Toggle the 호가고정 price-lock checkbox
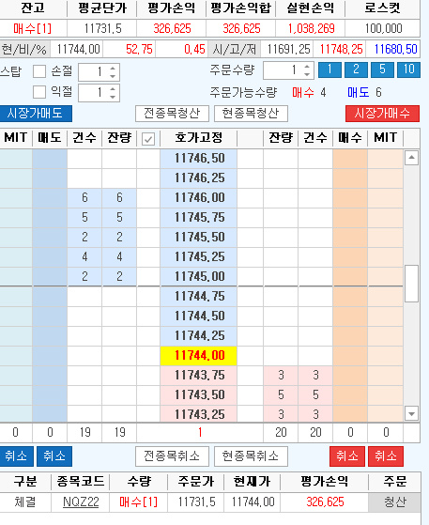Screen dimensions: 429x525 (148, 139)
